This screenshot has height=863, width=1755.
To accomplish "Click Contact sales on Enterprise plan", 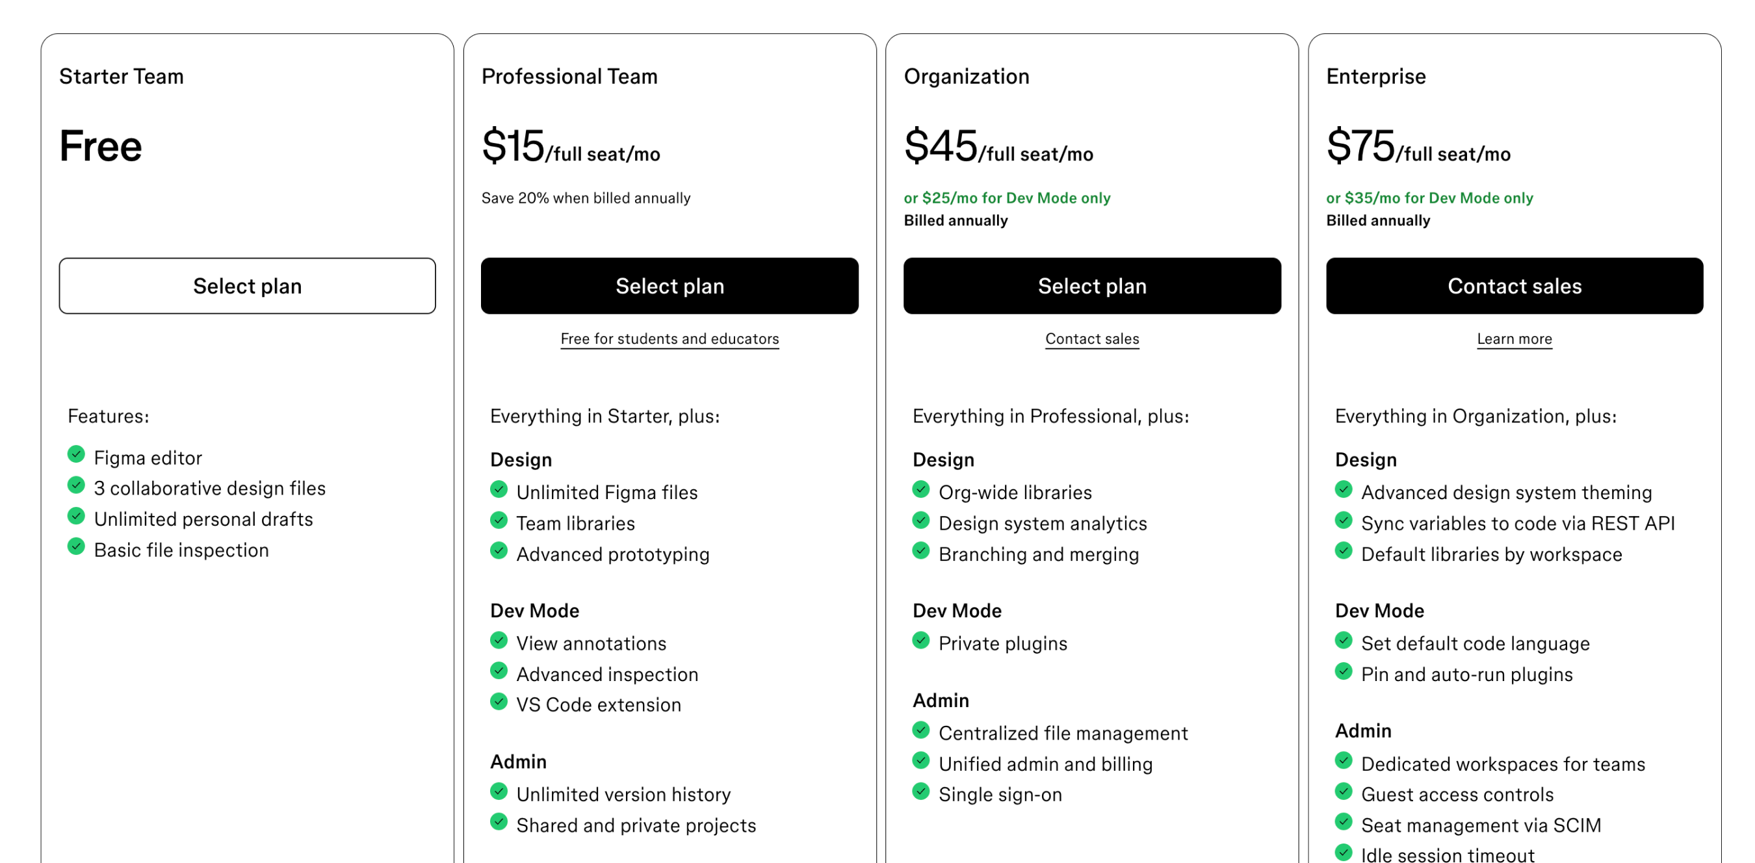I will coord(1514,285).
